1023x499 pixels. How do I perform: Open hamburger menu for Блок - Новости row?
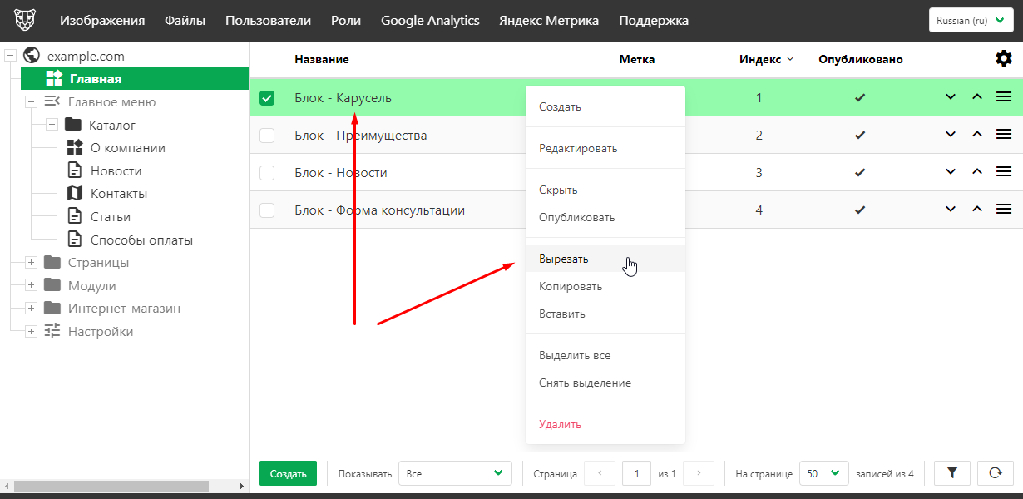pyautogui.click(x=1003, y=172)
